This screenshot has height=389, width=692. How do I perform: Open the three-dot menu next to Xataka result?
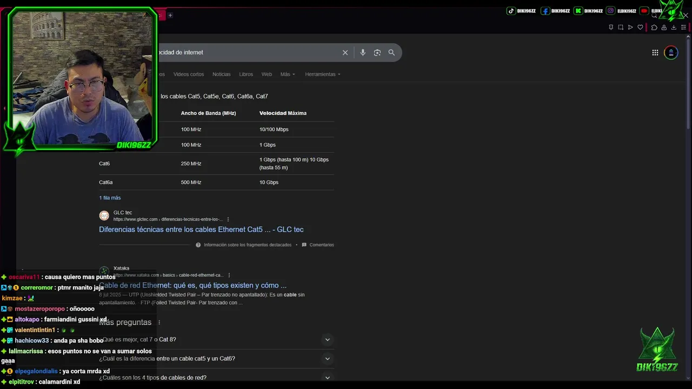tap(229, 275)
